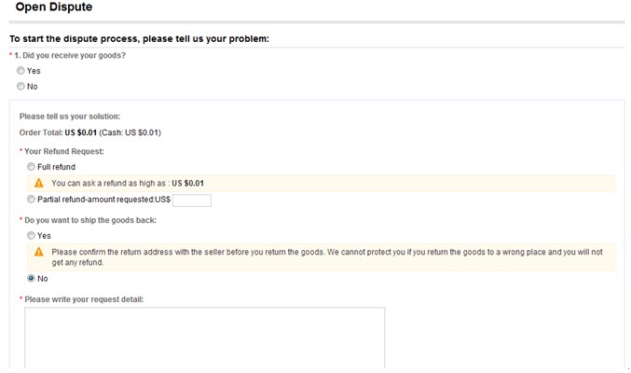Click the 'Please tell us your solution' text
The image size is (631, 373).
click(70, 117)
